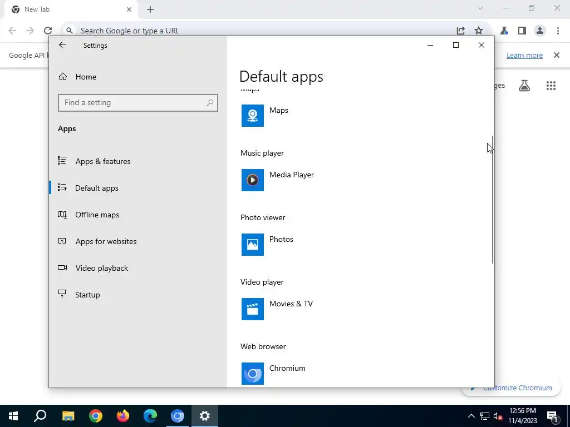Open the notification center
The image size is (570, 427).
(x=552, y=416)
